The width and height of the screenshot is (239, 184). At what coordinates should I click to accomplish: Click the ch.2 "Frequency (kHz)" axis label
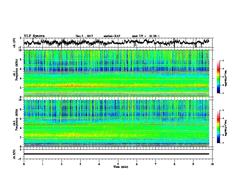pyautogui.click(x=17, y=119)
